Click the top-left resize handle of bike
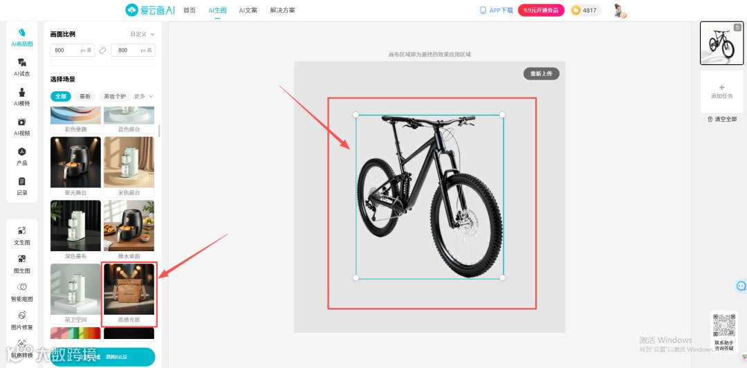Viewport: 747px width, 368px height. [356, 115]
